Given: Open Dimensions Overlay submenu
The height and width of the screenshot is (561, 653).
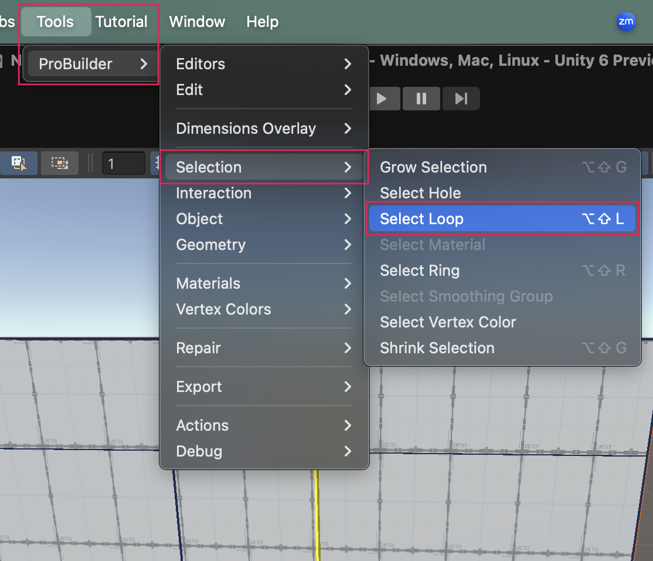Looking at the screenshot, I should [x=264, y=129].
